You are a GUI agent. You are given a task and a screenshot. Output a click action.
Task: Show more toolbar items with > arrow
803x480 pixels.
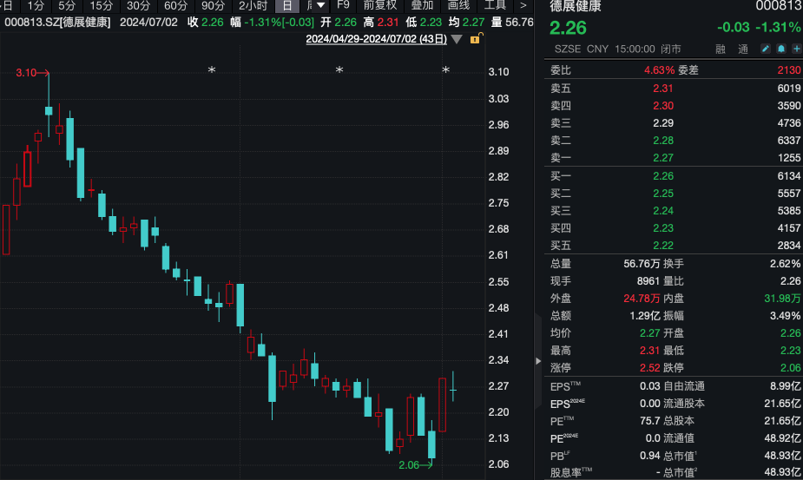point(523,5)
